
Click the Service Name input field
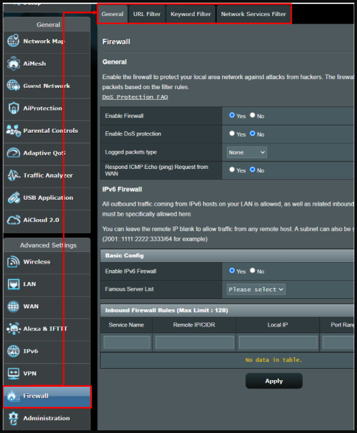[x=127, y=343]
